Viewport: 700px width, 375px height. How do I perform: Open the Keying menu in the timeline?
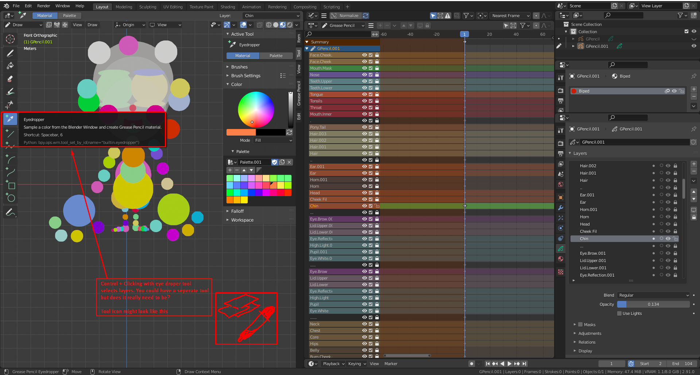point(357,364)
